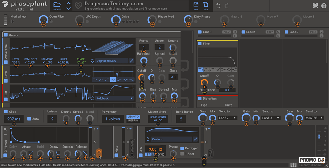Edit the Dephased Saw wavetable with pencil

pyautogui.click(x=132, y=61)
